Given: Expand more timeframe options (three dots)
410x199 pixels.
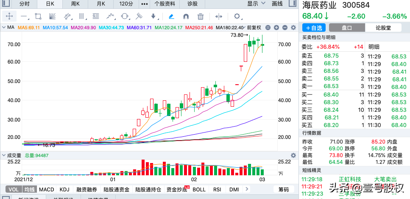Looking at the screenshot, I should click(x=144, y=4).
